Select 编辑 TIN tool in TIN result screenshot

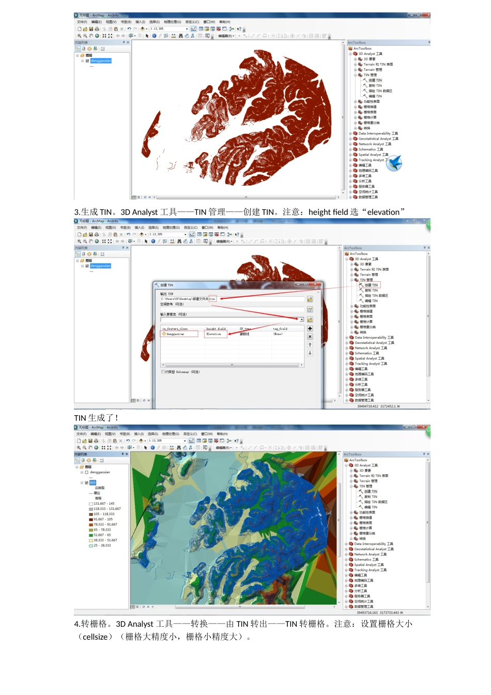371,507
